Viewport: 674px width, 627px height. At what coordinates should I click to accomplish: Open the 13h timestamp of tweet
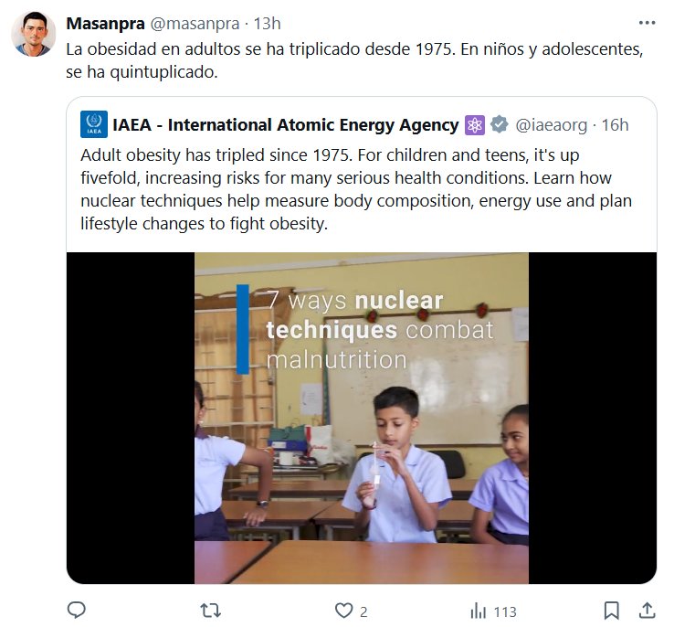pos(266,23)
